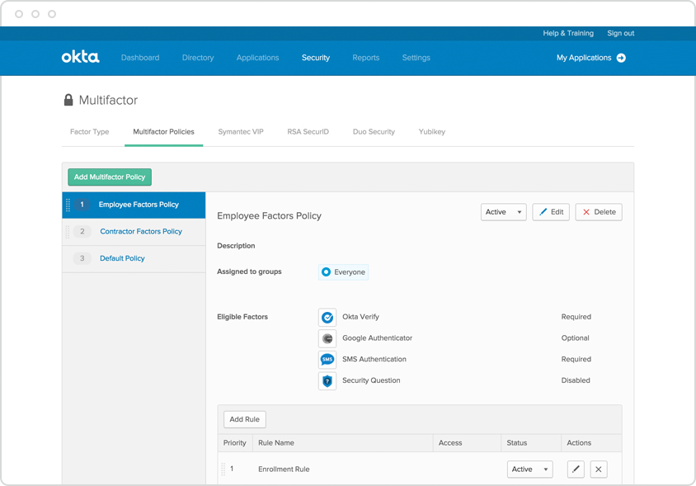This screenshot has height=486, width=696.
Task: Click the Security Question factor icon
Action: coord(327,380)
